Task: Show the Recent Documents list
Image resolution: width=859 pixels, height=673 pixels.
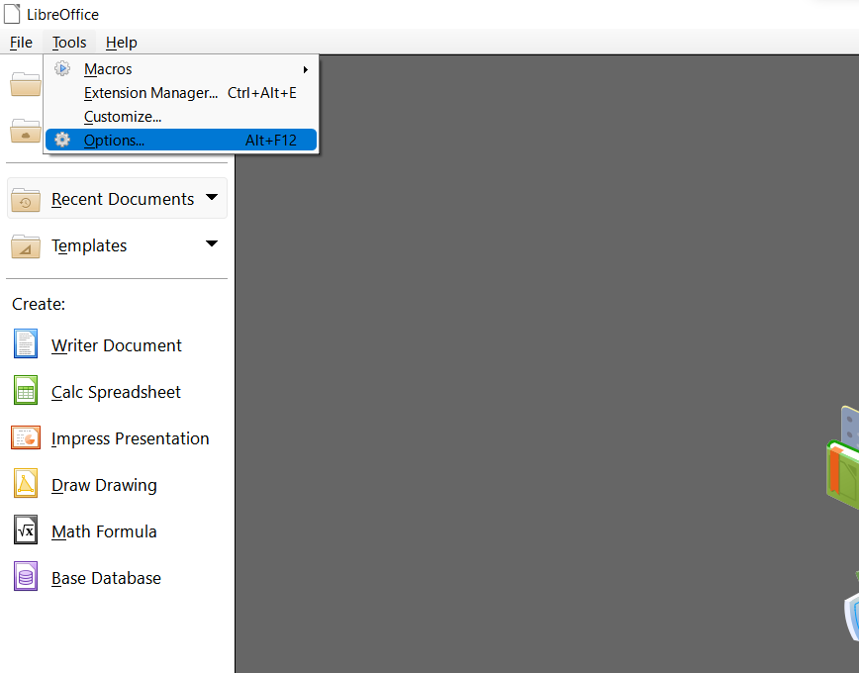Action: [117, 198]
